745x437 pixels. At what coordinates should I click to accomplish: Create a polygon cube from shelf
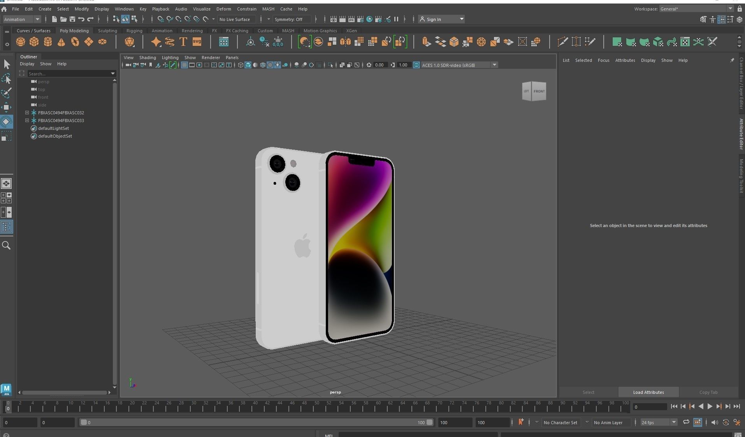[x=34, y=42]
